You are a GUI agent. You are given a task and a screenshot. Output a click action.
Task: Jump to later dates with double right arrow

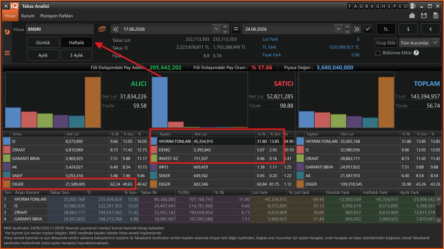tap(357, 29)
